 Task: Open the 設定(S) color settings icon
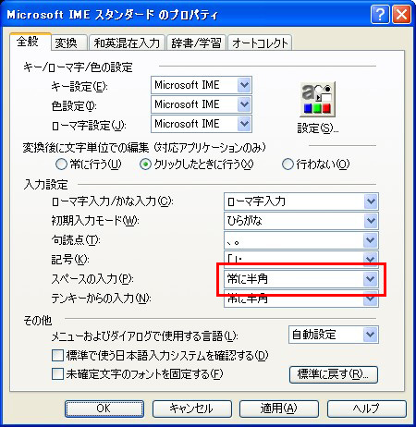point(317,100)
